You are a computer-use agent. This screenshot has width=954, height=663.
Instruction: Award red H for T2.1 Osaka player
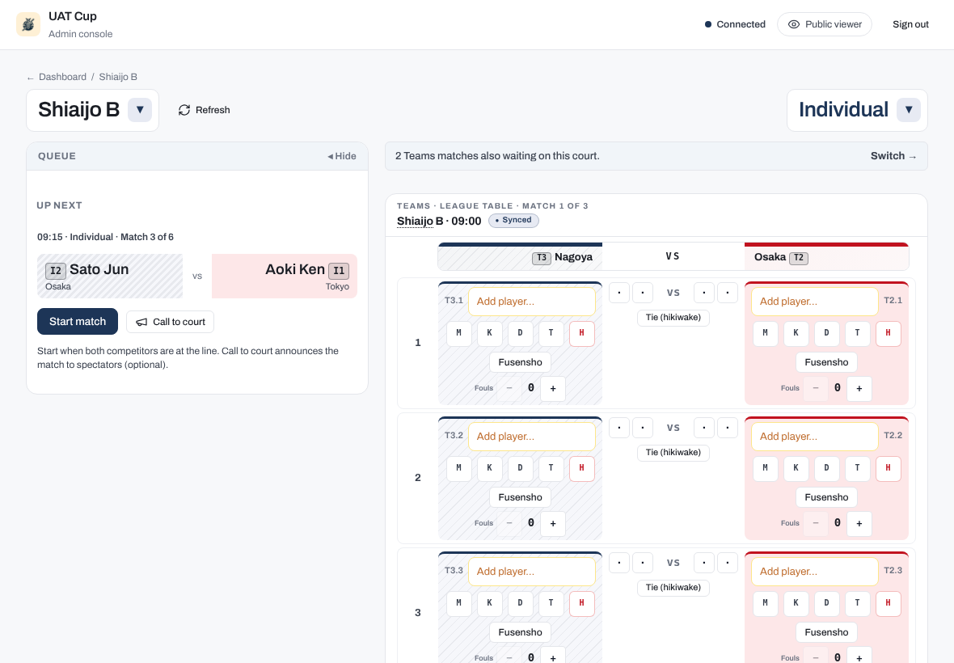click(889, 333)
